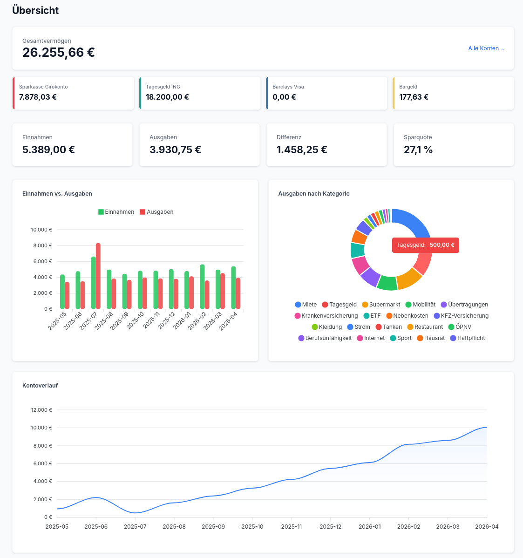Click the red Ausgaben legend marker

142,211
